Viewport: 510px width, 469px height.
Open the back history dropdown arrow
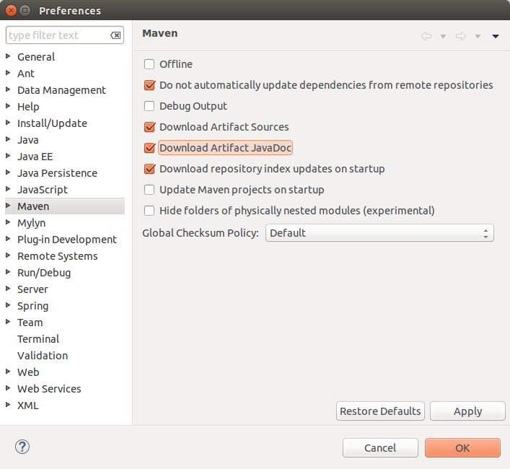point(443,37)
